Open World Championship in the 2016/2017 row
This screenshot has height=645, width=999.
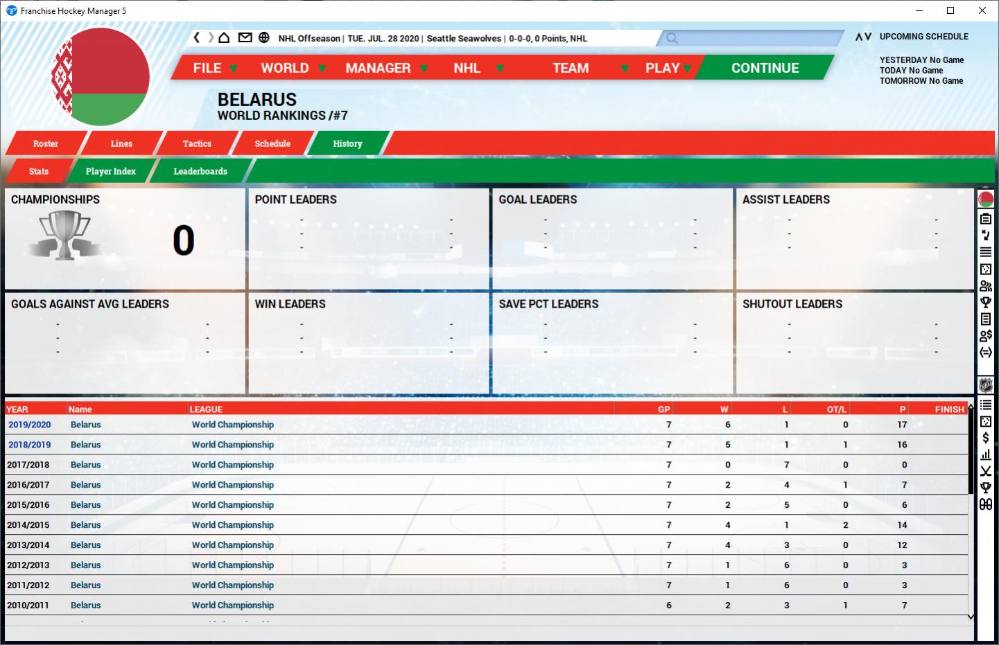[233, 485]
